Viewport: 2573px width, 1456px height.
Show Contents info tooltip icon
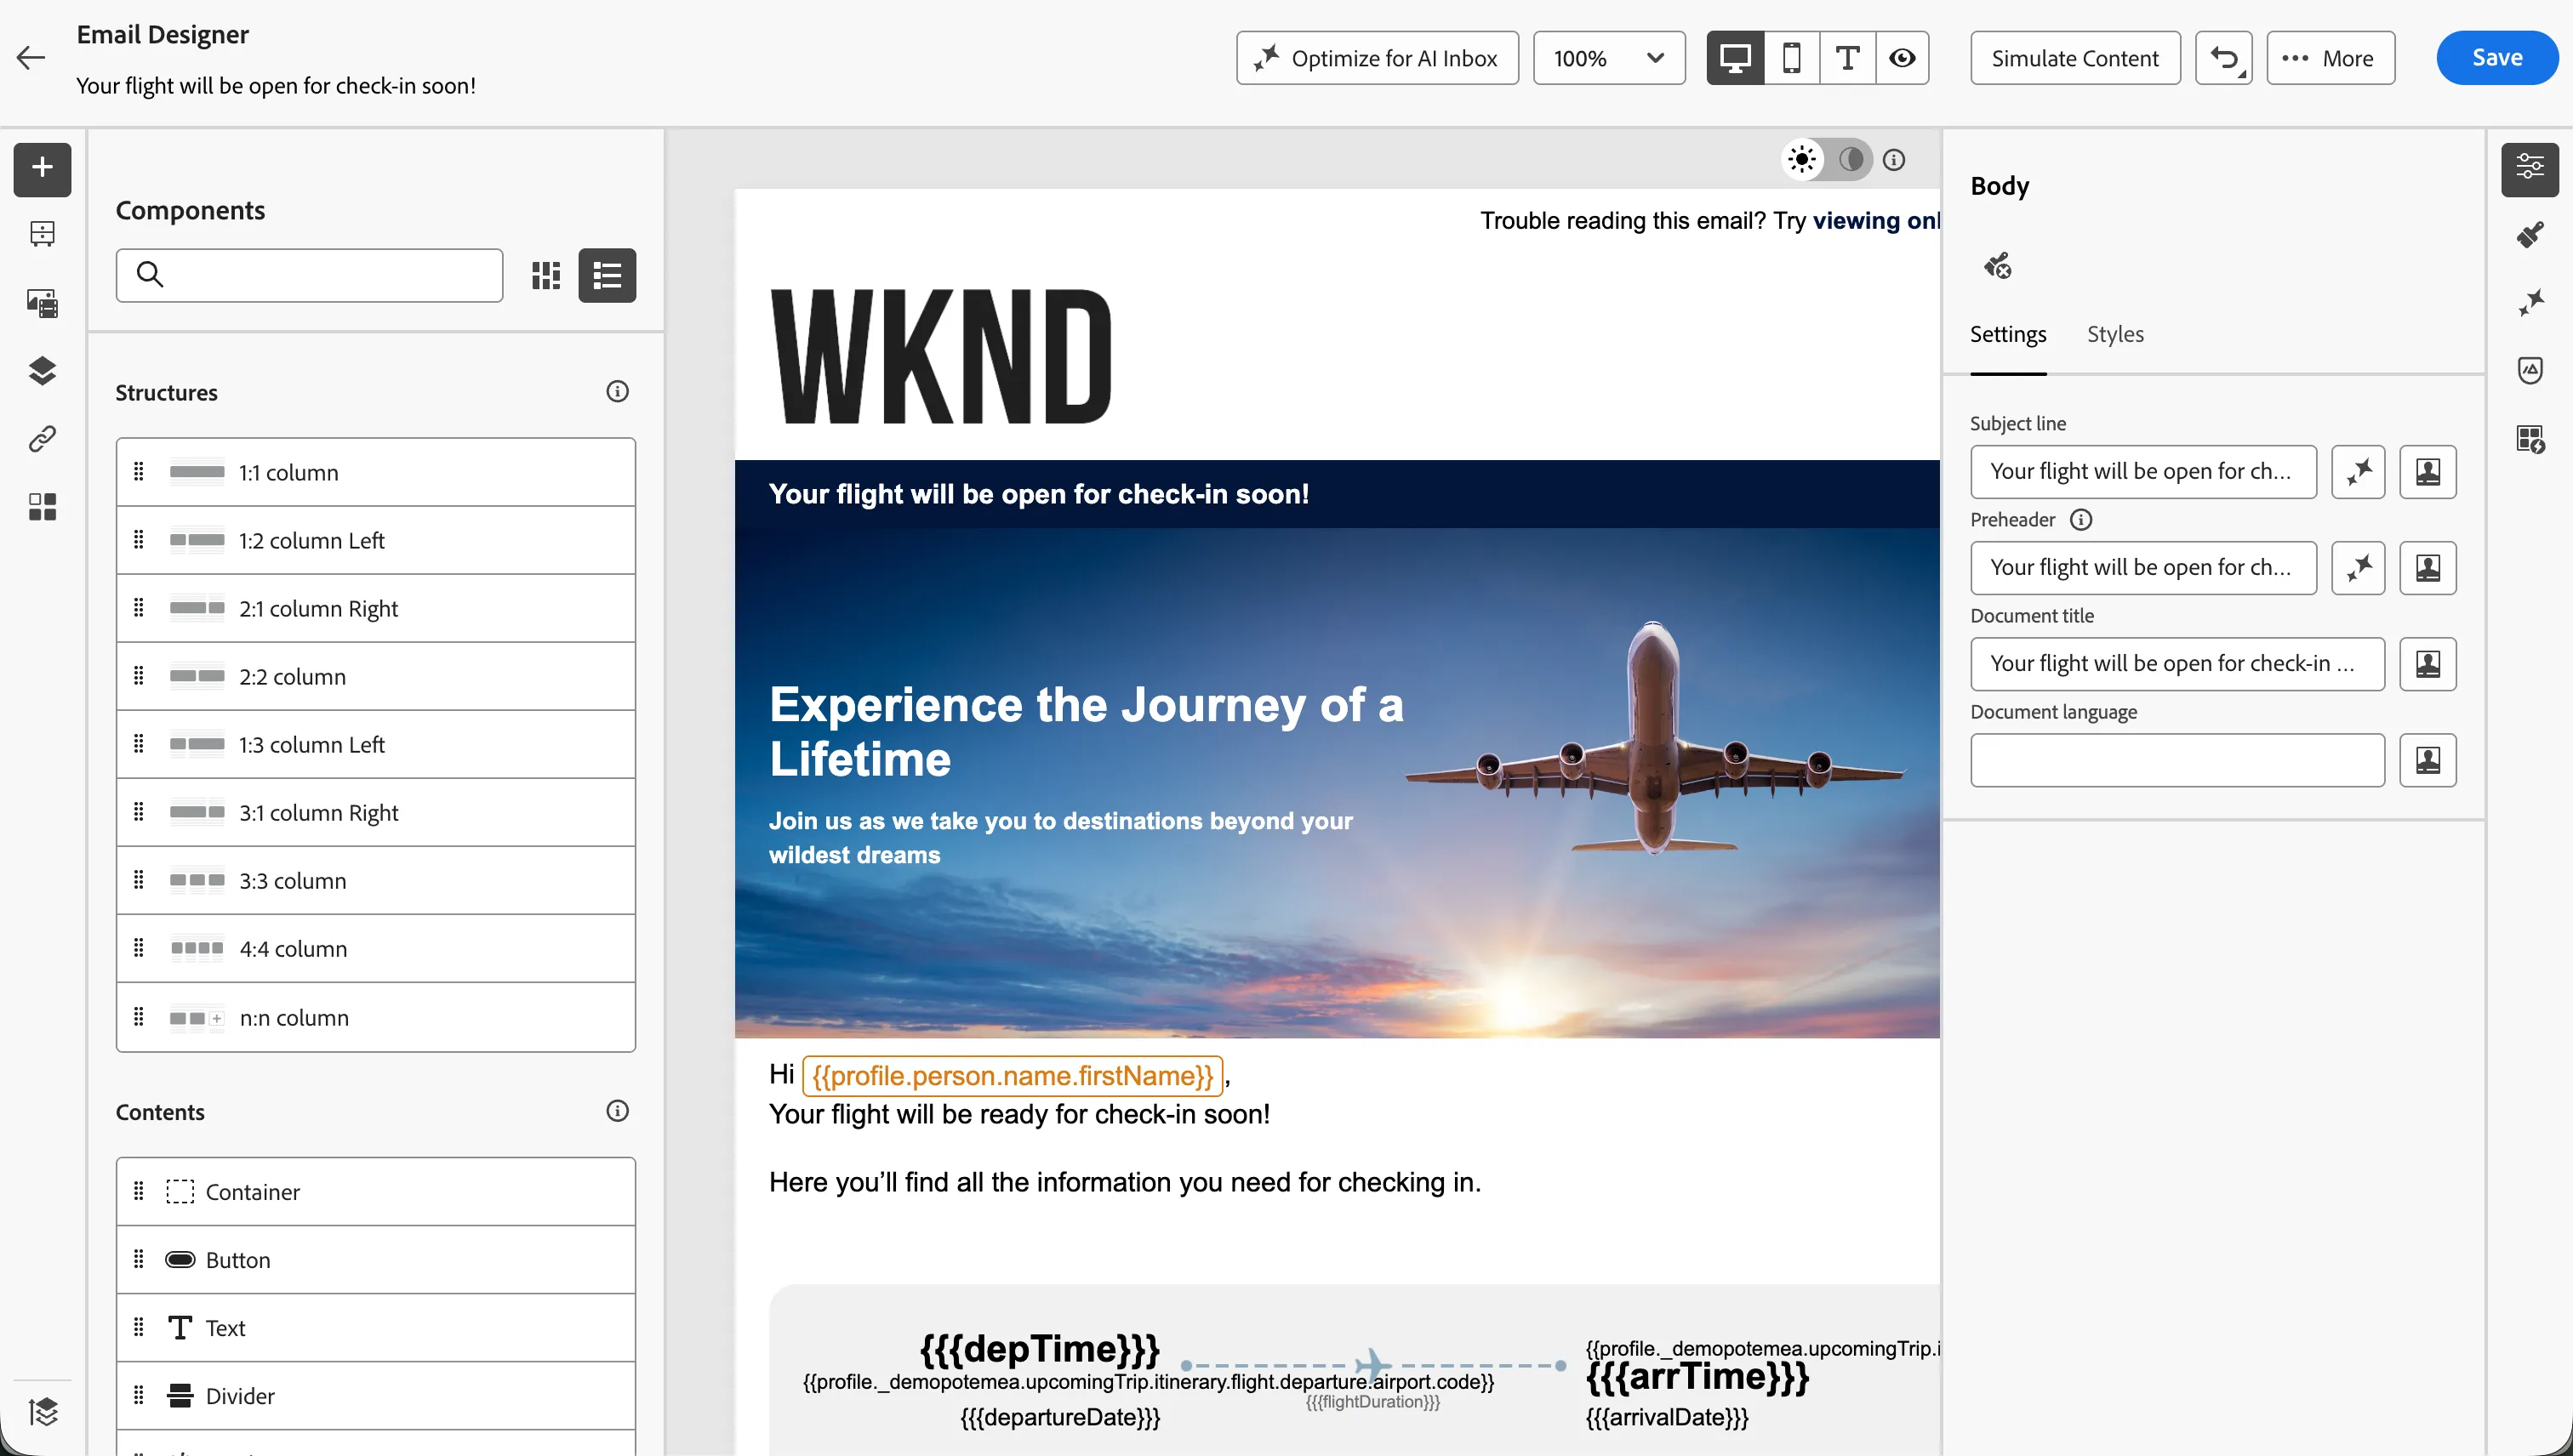(x=617, y=1111)
